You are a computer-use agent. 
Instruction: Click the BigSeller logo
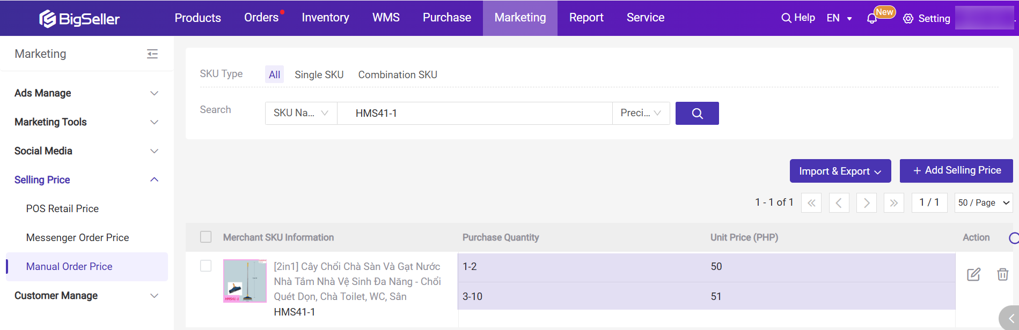[79, 19]
